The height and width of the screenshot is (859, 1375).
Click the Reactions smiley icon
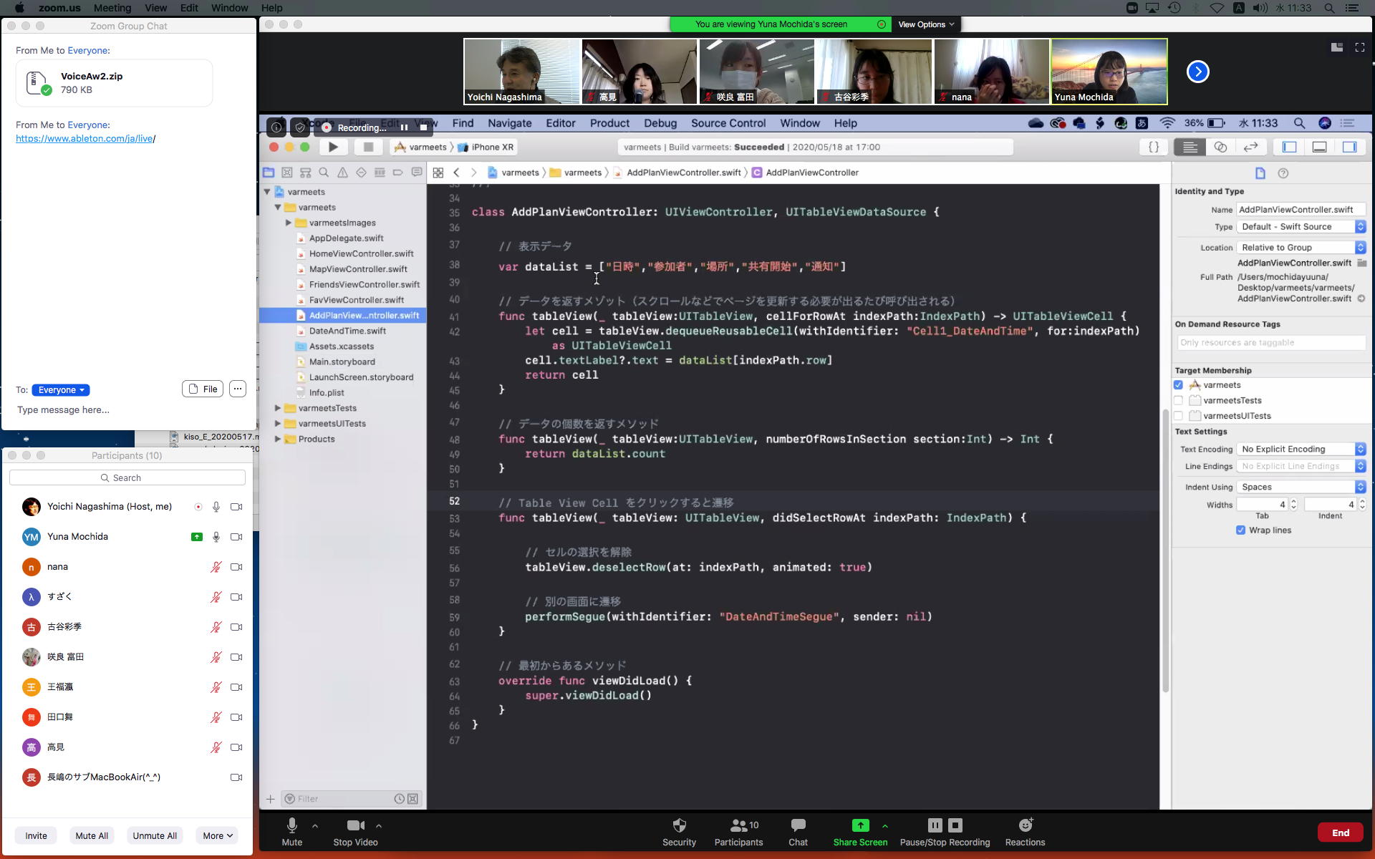click(x=1025, y=825)
